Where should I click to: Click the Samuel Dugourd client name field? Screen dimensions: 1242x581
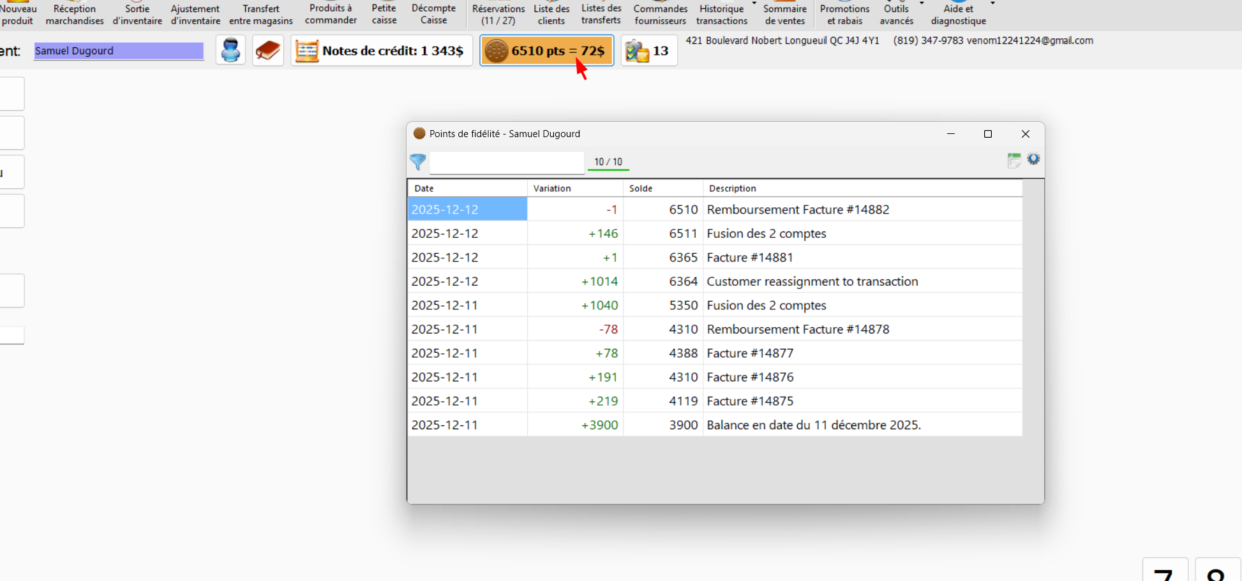point(119,51)
